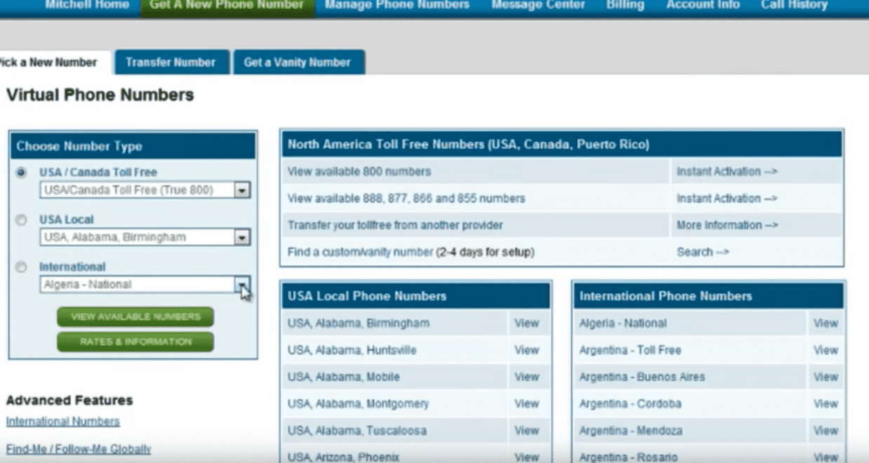
Task: Click the View Available Numbers button
Action: pos(135,317)
